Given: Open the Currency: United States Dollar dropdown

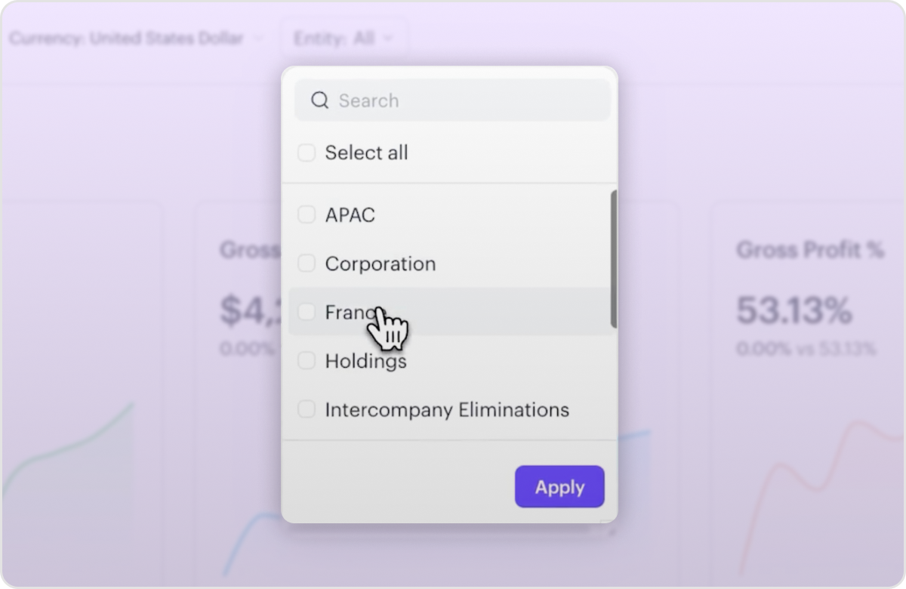Looking at the screenshot, I should tap(136, 38).
